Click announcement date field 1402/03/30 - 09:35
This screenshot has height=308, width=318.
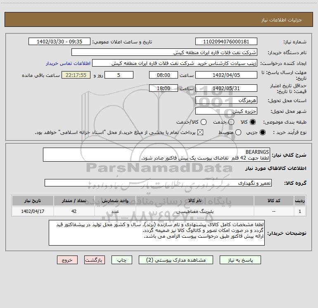[59, 42]
